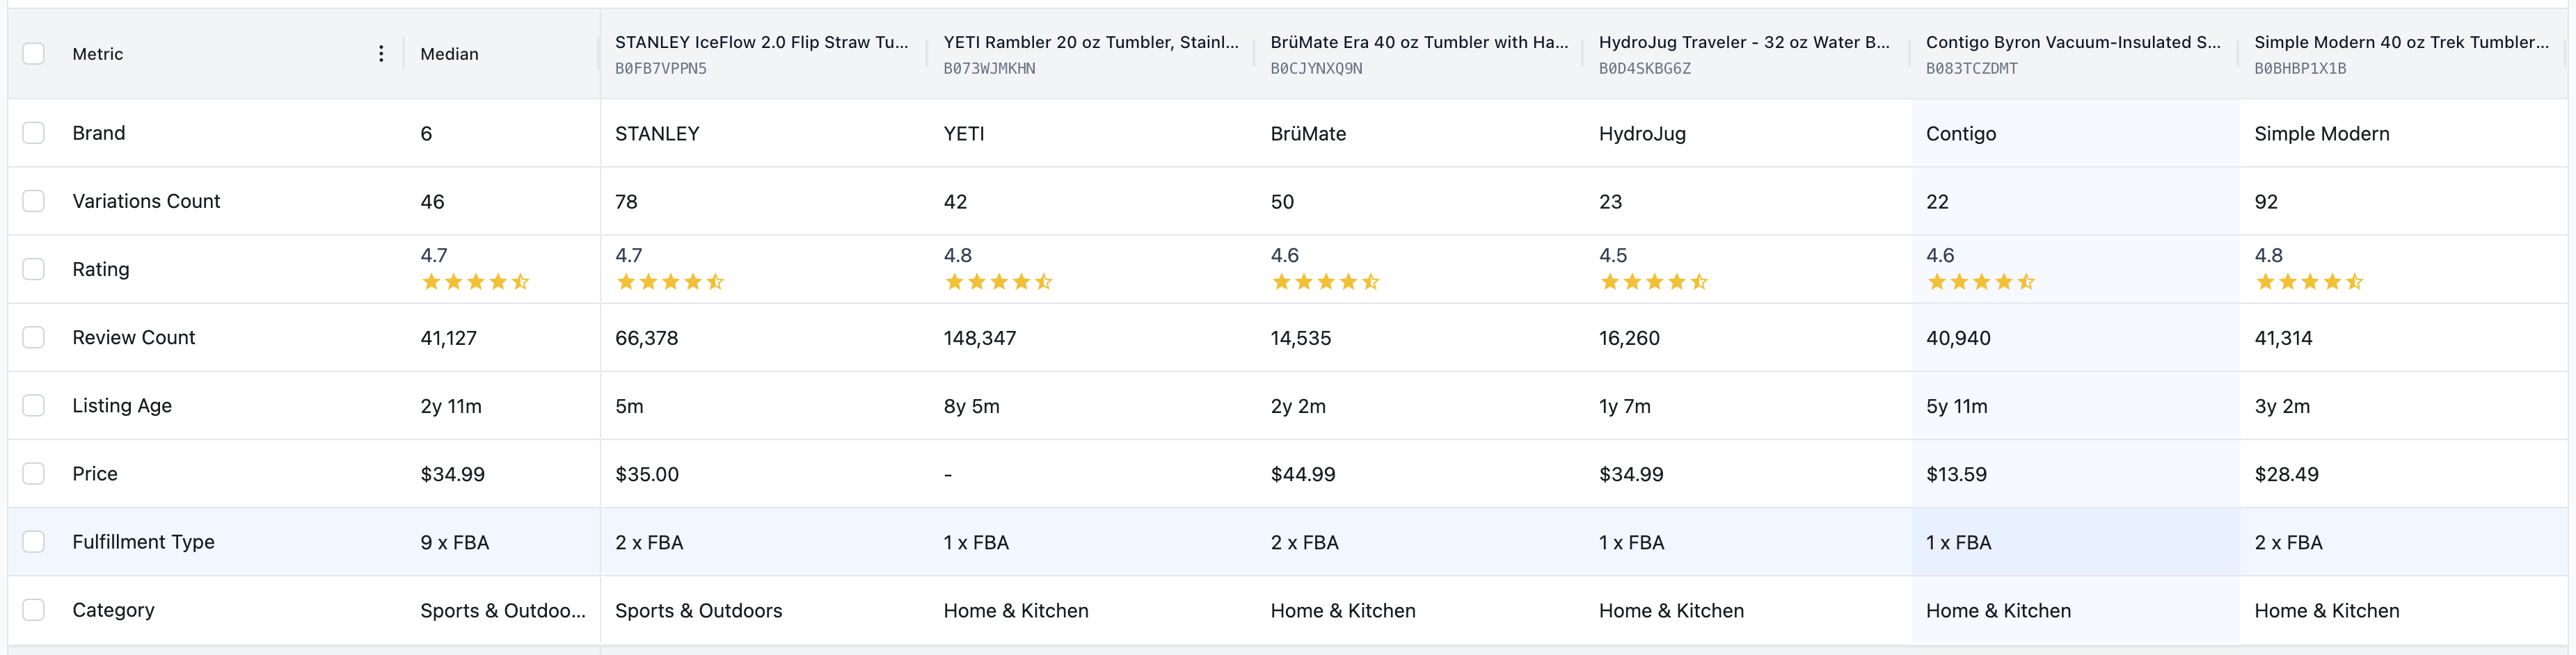Click STANLEY IceFlow's star rating icons

(x=670, y=281)
